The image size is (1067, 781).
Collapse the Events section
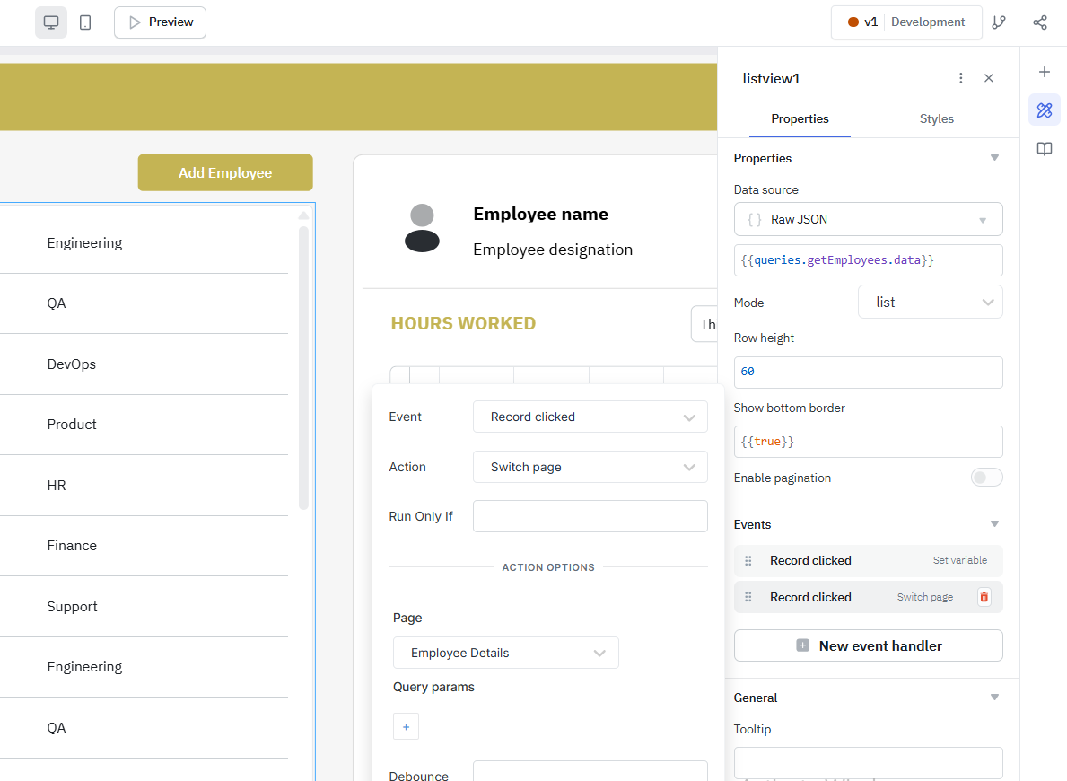[x=994, y=523]
